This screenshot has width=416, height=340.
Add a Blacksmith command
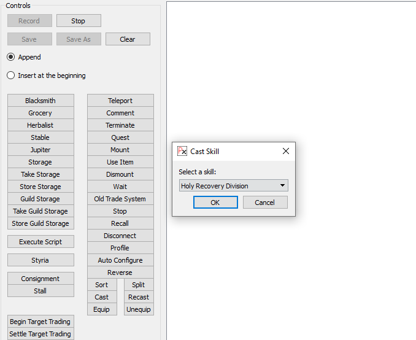(x=40, y=101)
